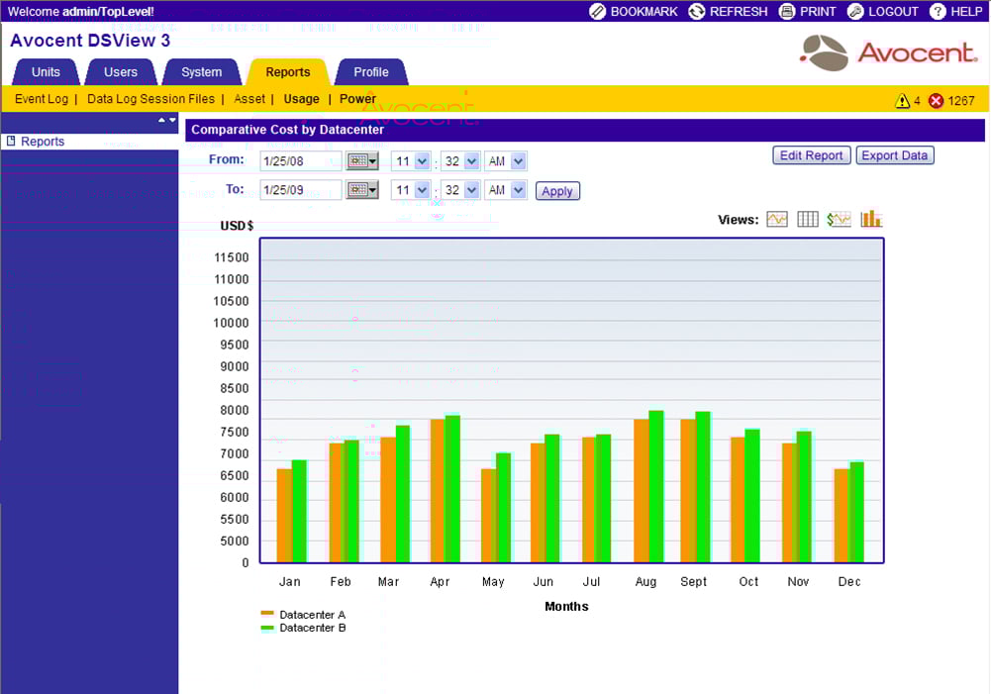Expand the From hour dropdown

[423, 161]
